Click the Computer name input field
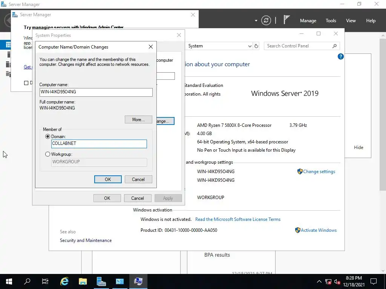This screenshot has width=386, height=289. pyautogui.click(x=96, y=92)
